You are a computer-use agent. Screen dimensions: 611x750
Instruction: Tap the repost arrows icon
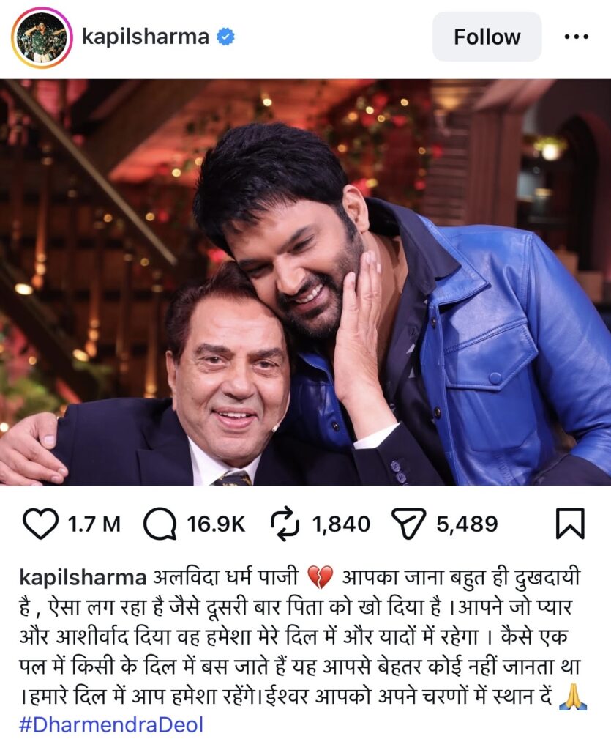(285, 524)
